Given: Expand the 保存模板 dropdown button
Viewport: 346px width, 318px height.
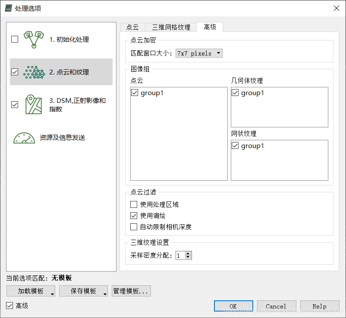Looking at the screenshot, I should 83,291.
